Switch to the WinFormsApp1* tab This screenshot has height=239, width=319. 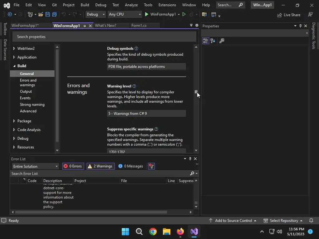pyautogui.click(x=25, y=26)
